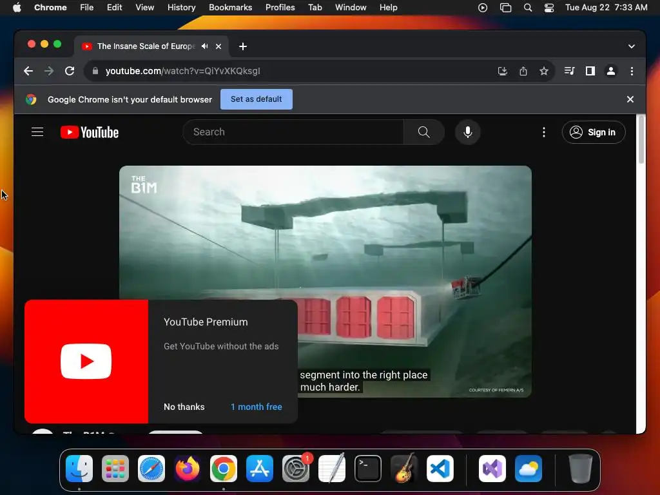
Task: Click the Chrome app menu in menu bar
Action: coord(50,8)
